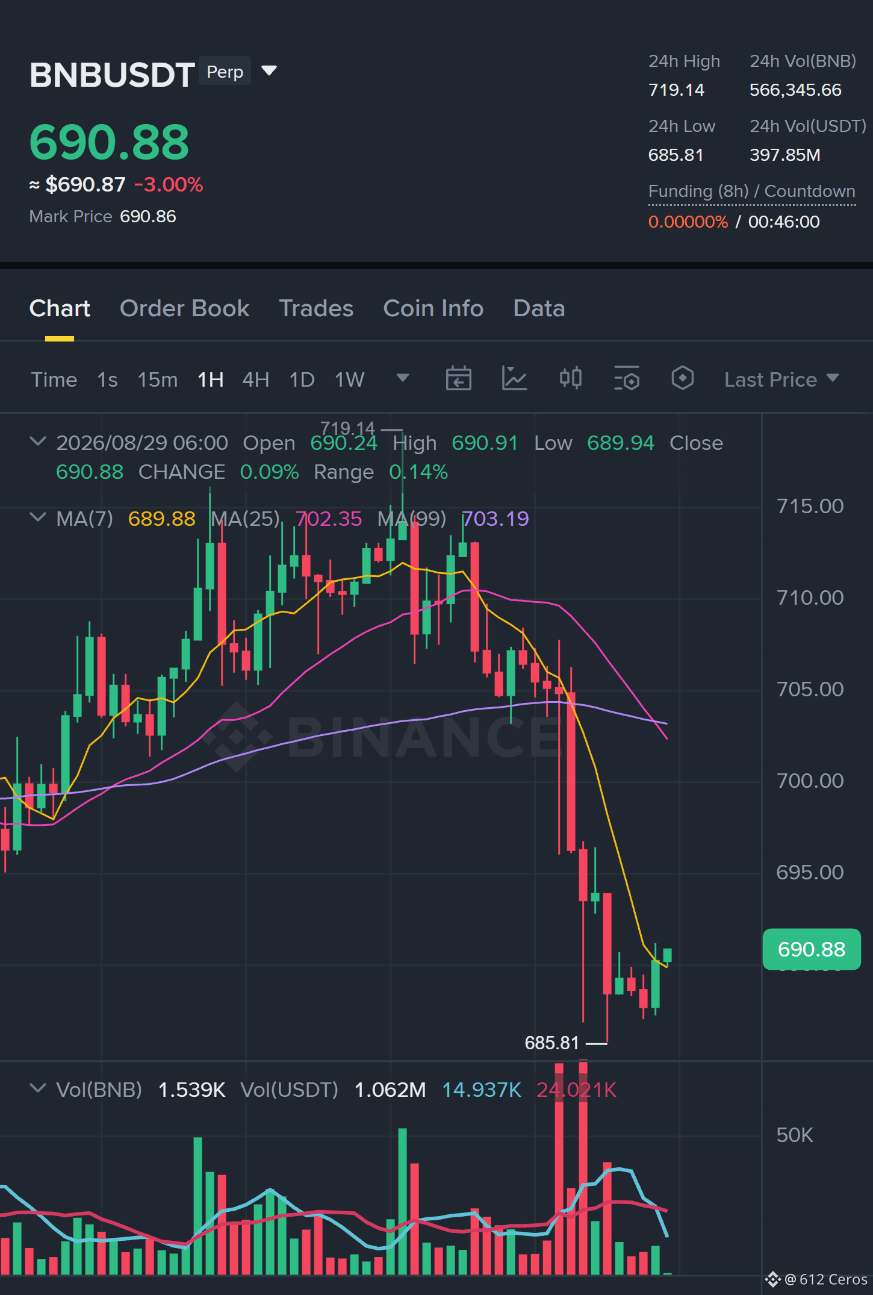Click the -3.00% change value
The image size is (873, 1295).
point(169,184)
